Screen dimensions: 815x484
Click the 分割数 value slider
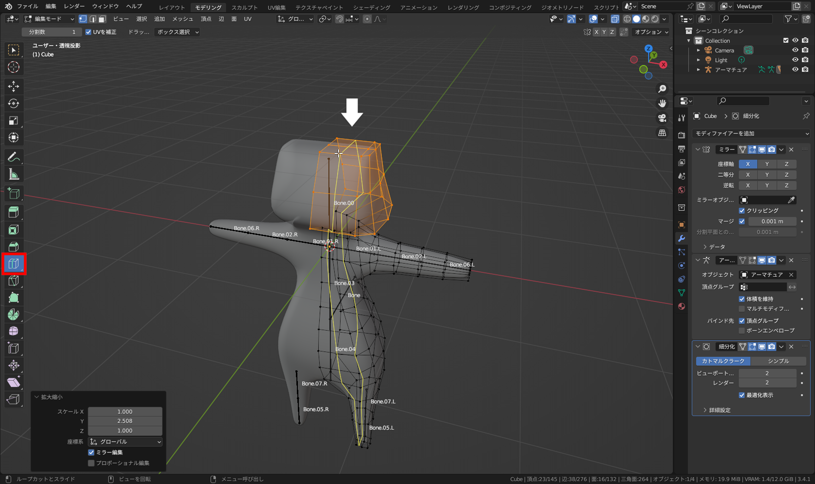pos(52,32)
